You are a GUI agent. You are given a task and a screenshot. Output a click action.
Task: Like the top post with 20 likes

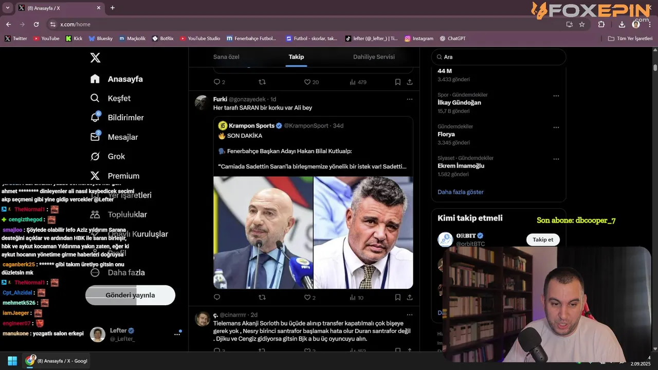[311, 82]
